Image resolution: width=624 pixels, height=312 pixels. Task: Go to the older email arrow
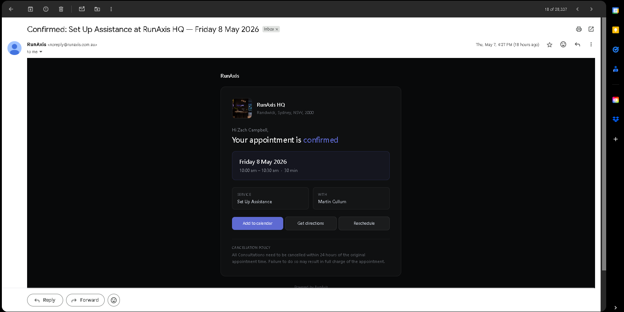coord(591,9)
